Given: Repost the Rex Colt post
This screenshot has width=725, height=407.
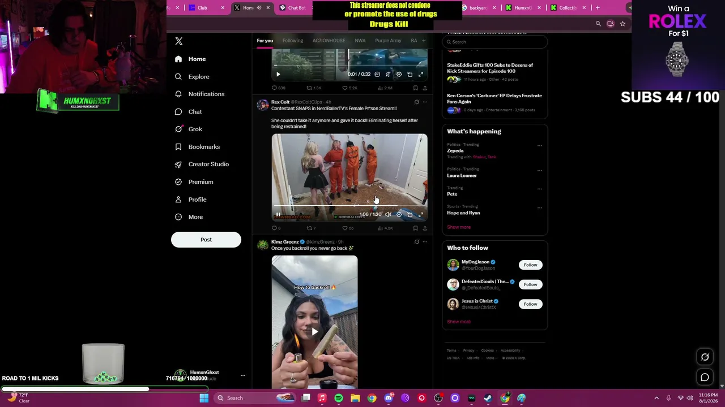Looking at the screenshot, I should (x=311, y=228).
